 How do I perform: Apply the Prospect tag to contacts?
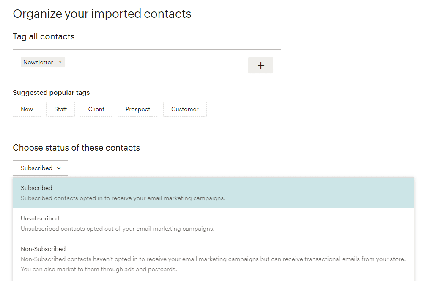coord(137,109)
